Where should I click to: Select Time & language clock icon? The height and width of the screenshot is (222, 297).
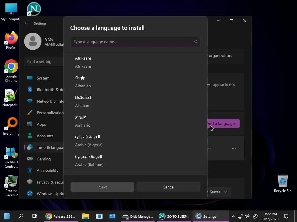click(x=30, y=147)
